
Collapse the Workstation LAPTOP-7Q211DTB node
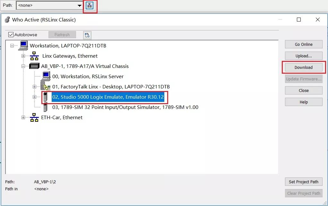pyautogui.click(x=12, y=45)
